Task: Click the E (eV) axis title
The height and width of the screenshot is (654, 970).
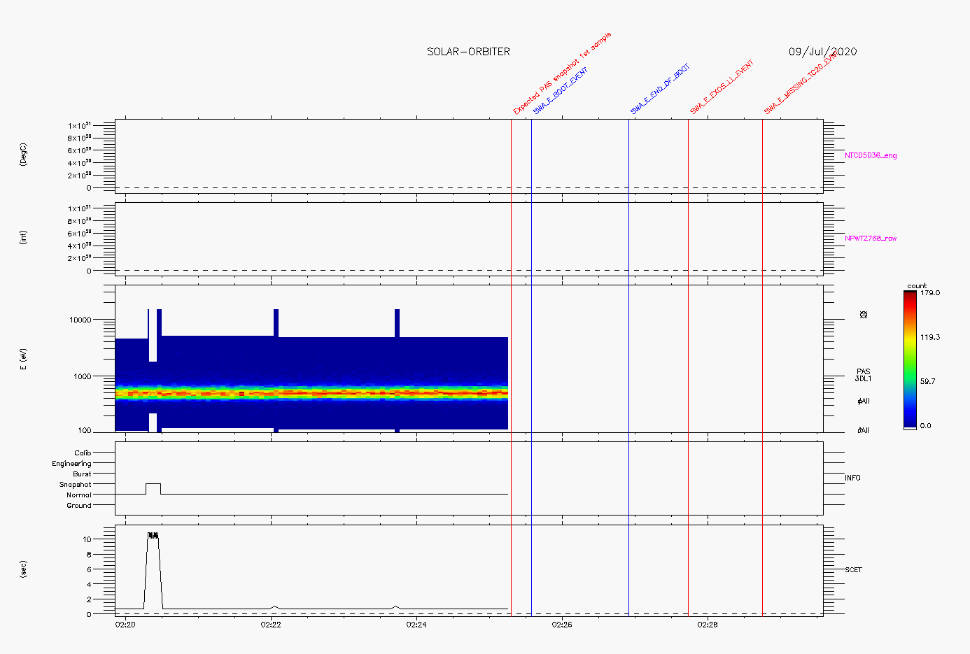Action: [x=23, y=359]
